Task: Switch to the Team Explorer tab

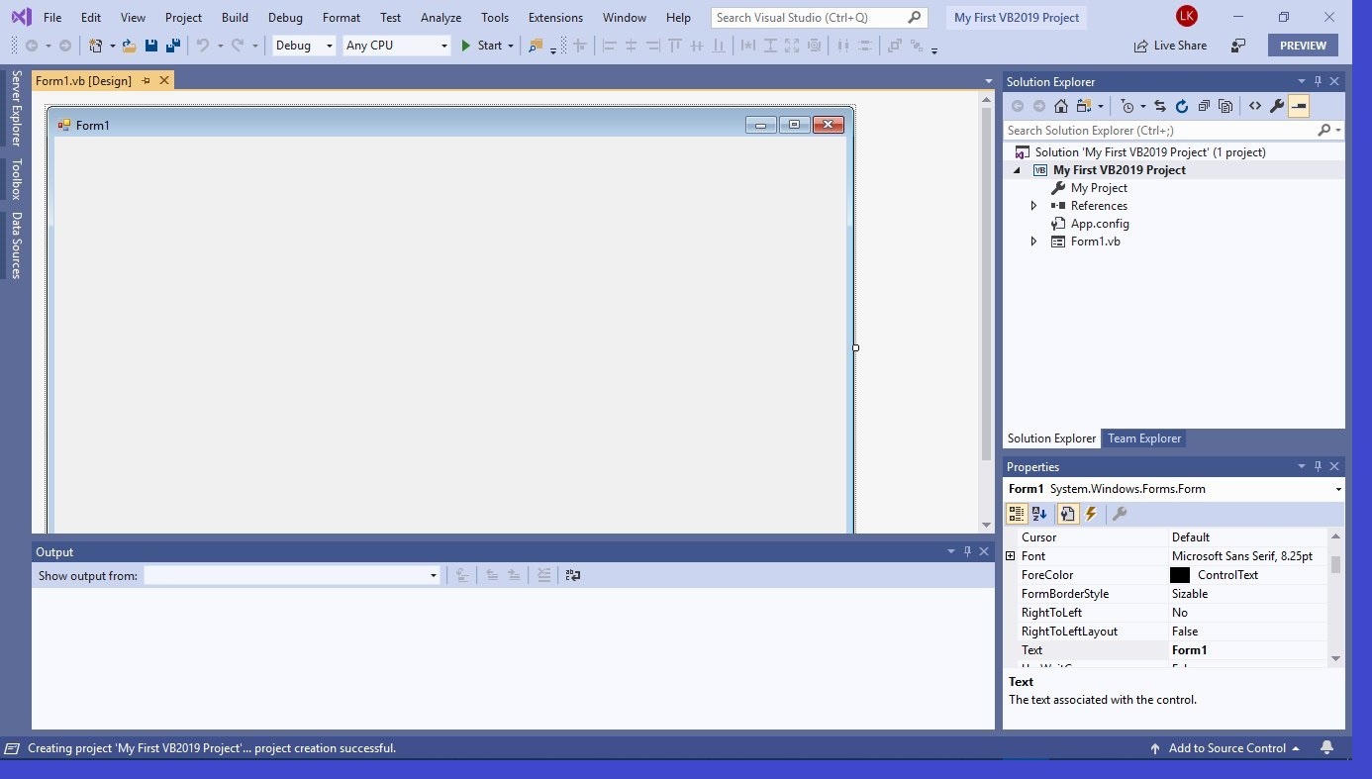Action: 1144,438
